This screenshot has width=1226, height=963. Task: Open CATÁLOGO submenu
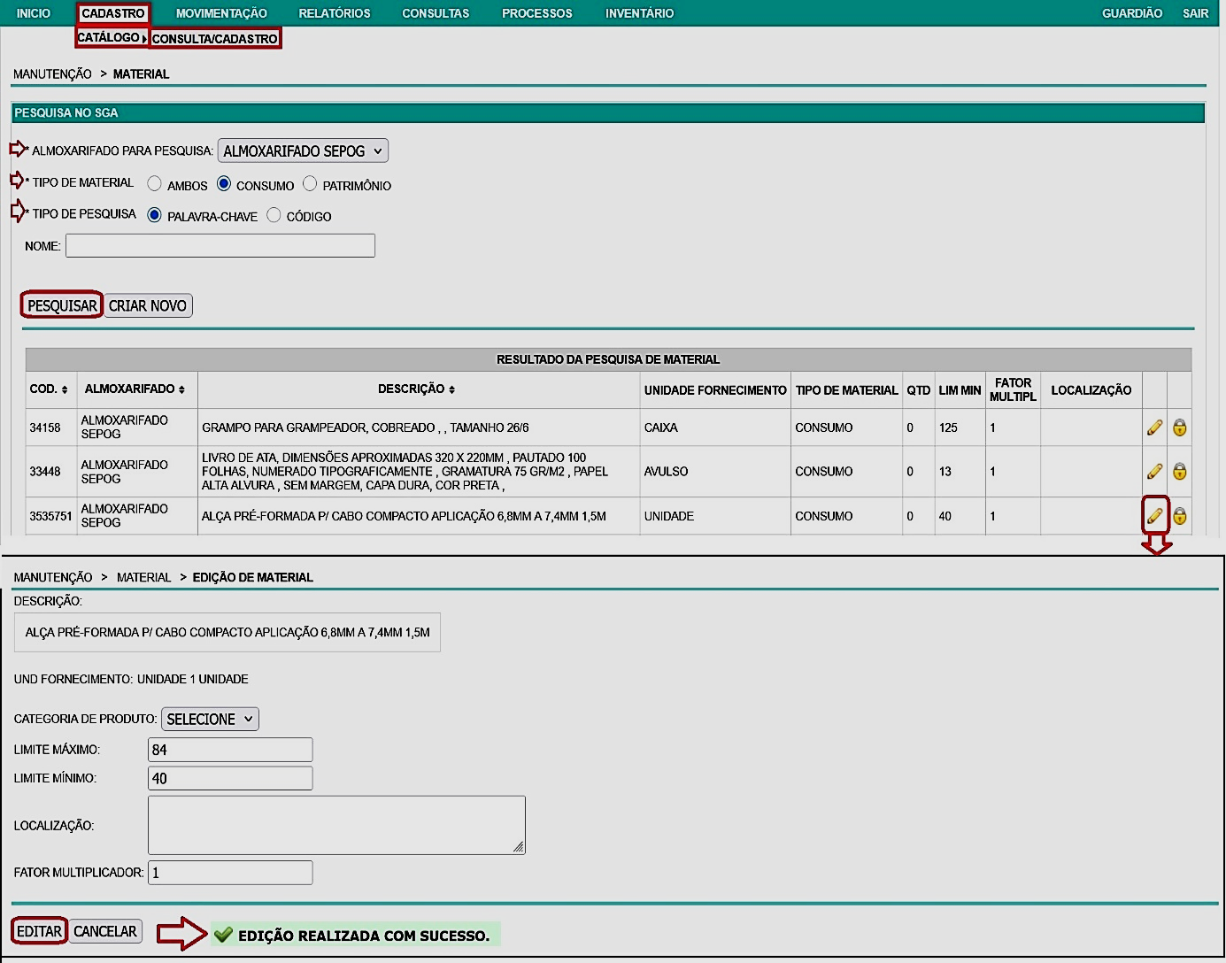click(112, 37)
